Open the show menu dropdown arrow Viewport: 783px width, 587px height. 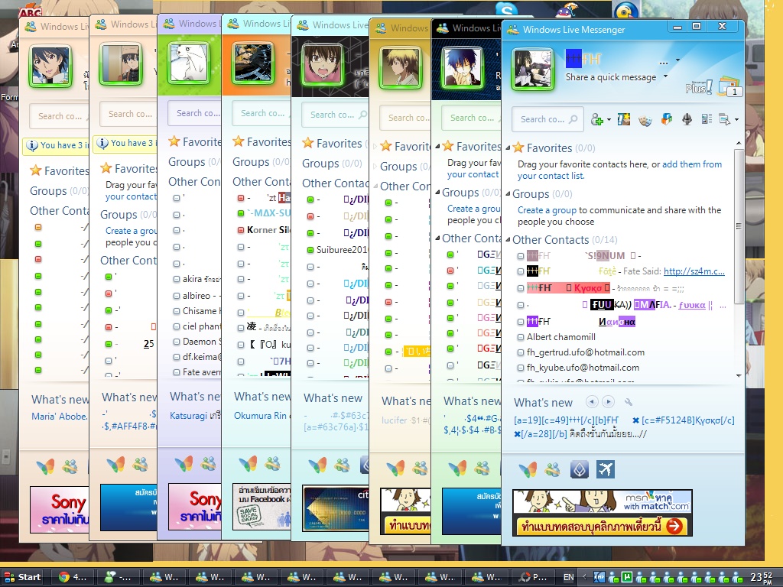tap(736, 119)
